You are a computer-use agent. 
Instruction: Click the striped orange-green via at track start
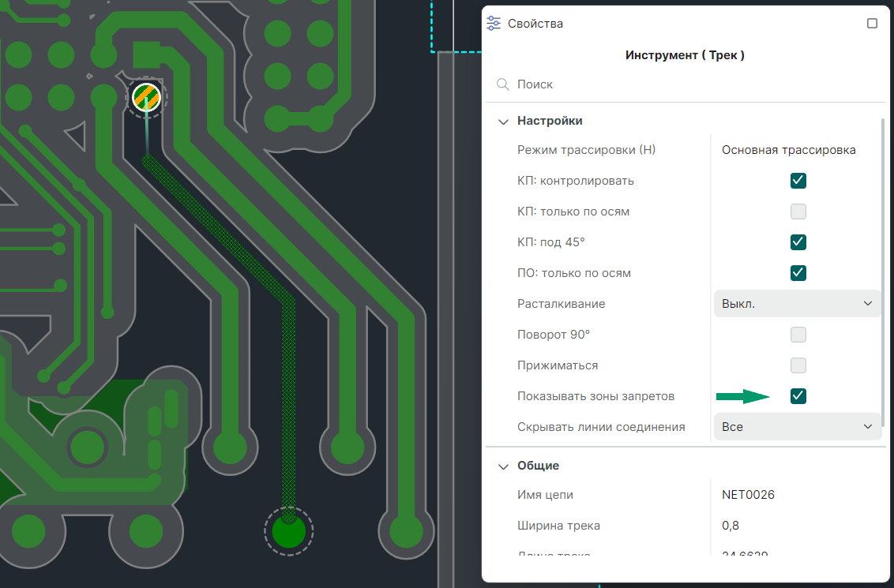pyautogui.click(x=146, y=96)
